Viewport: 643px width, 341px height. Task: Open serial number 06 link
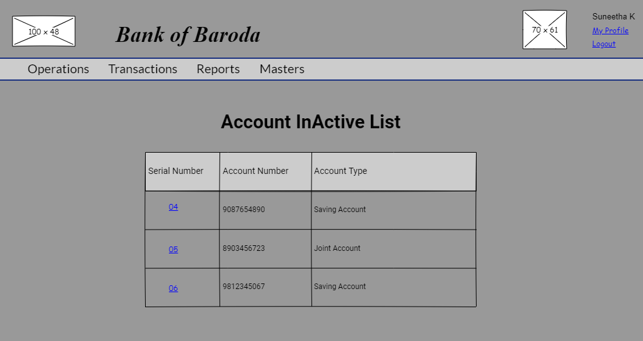173,288
